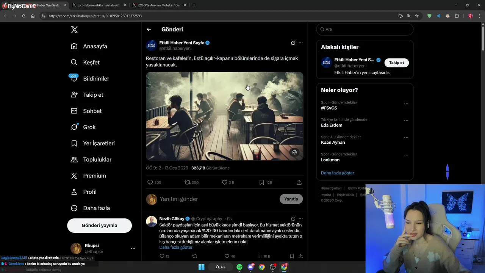Open the Chrome three-dot menu
The height and width of the screenshot is (273, 485).
click(x=479, y=16)
